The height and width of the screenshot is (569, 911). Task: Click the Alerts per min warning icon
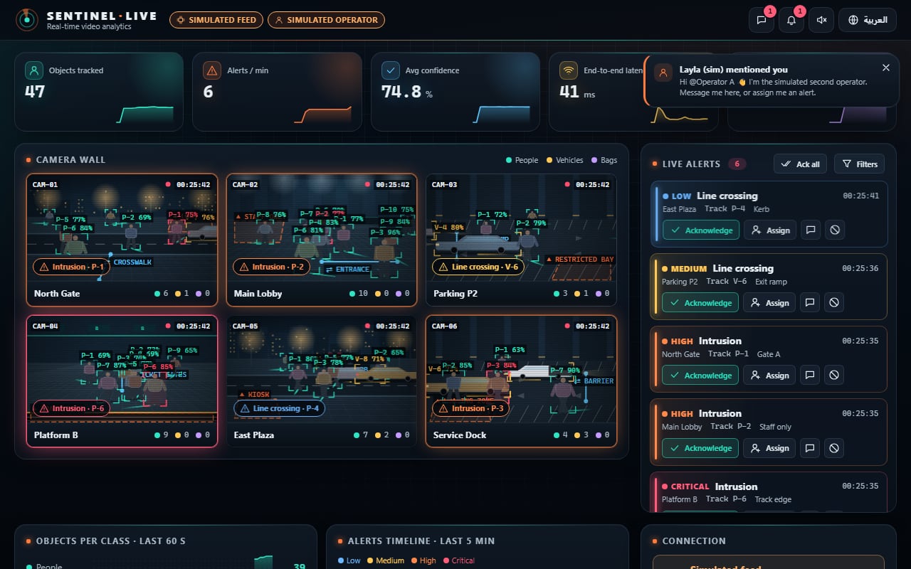(x=212, y=70)
